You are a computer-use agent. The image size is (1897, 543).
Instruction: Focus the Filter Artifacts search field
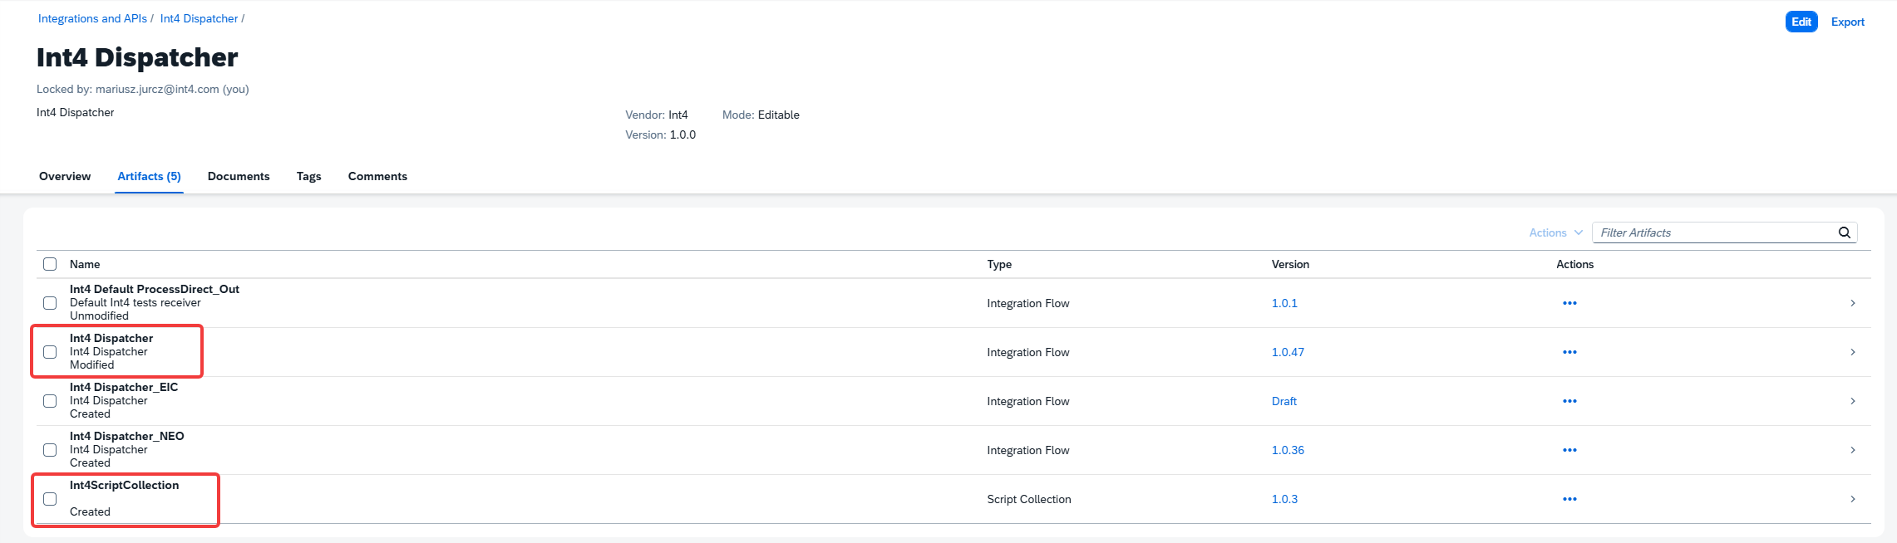(x=1714, y=232)
